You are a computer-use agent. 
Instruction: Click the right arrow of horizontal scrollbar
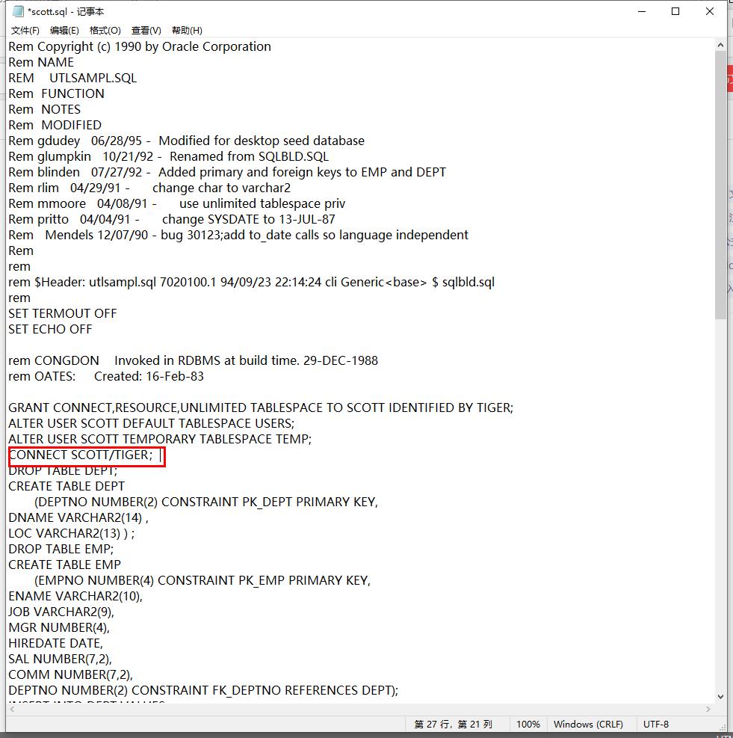[x=707, y=707]
